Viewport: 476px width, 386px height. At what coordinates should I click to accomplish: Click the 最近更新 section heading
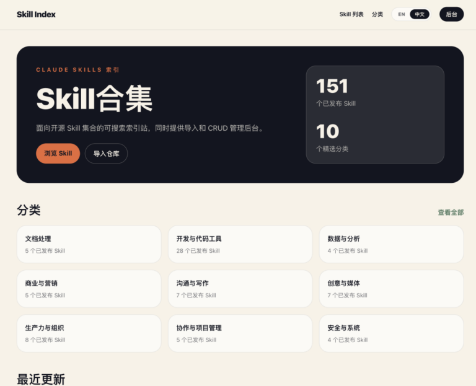(x=41, y=379)
